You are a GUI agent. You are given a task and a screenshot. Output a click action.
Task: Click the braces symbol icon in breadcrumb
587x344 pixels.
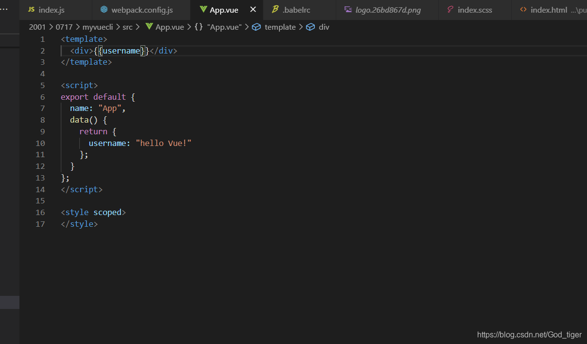(x=199, y=27)
